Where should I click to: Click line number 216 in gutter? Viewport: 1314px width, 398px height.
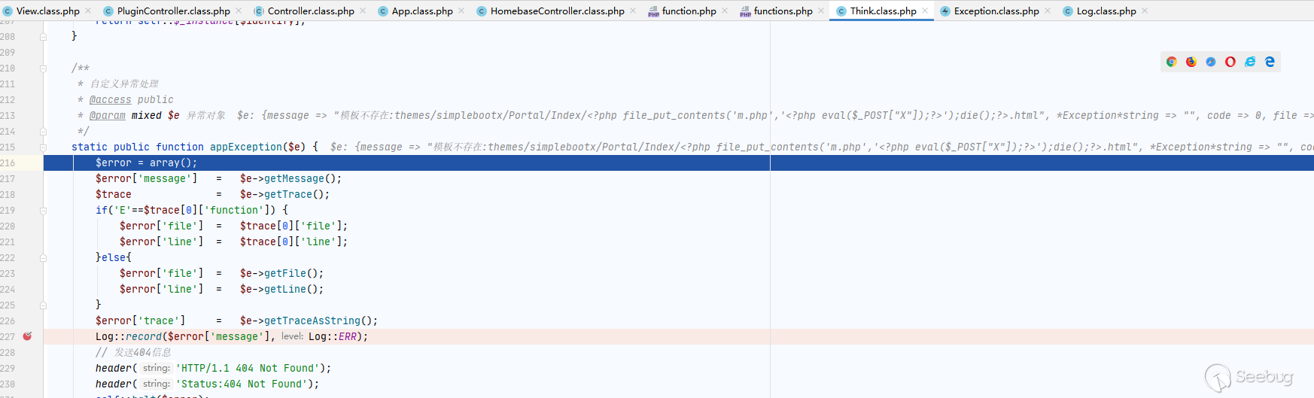click(x=8, y=163)
